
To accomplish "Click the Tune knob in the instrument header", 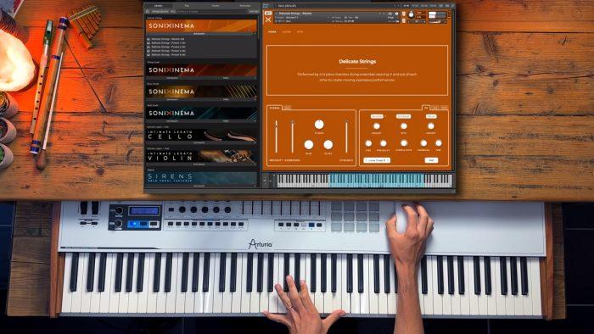I will click(x=412, y=14).
